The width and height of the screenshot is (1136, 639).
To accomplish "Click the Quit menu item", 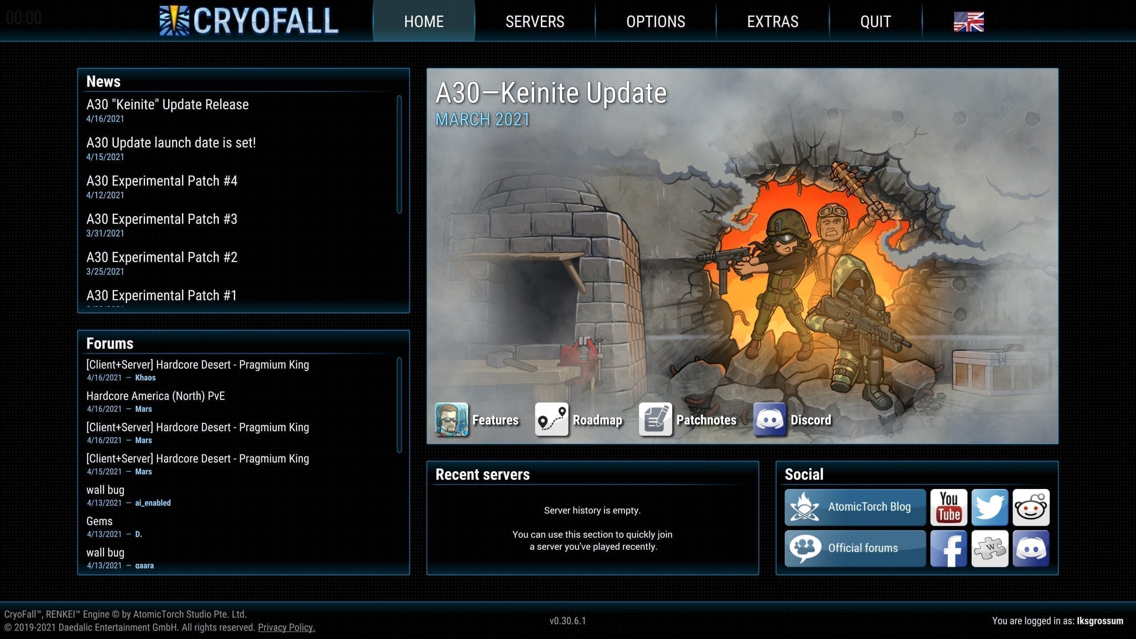I will pos(875,21).
